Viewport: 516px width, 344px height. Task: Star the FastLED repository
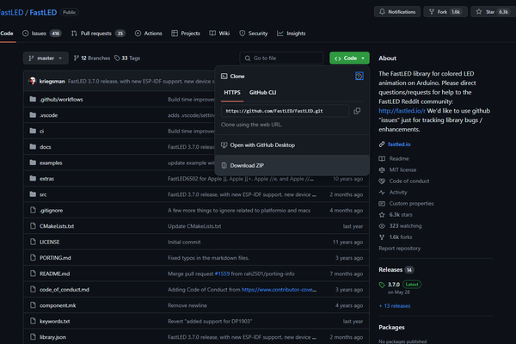tap(493, 12)
